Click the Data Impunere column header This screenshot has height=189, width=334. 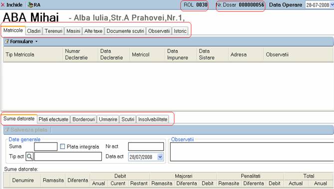pos(181,54)
